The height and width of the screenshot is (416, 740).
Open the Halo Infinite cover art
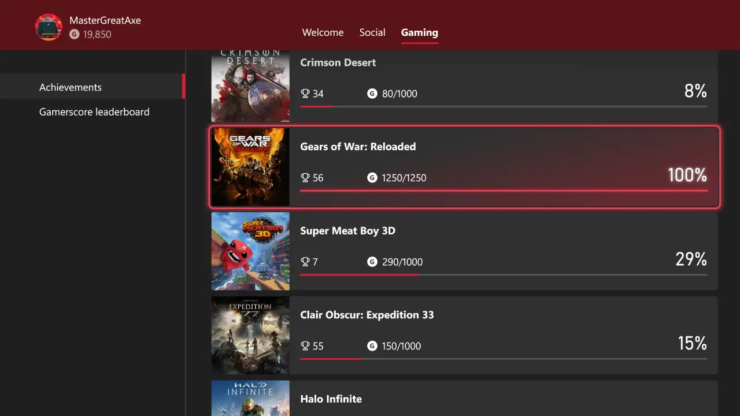pyautogui.click(x=250, y=398)
